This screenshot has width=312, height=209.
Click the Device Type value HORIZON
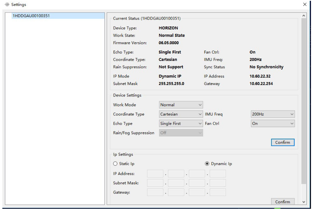pos(168,28)
